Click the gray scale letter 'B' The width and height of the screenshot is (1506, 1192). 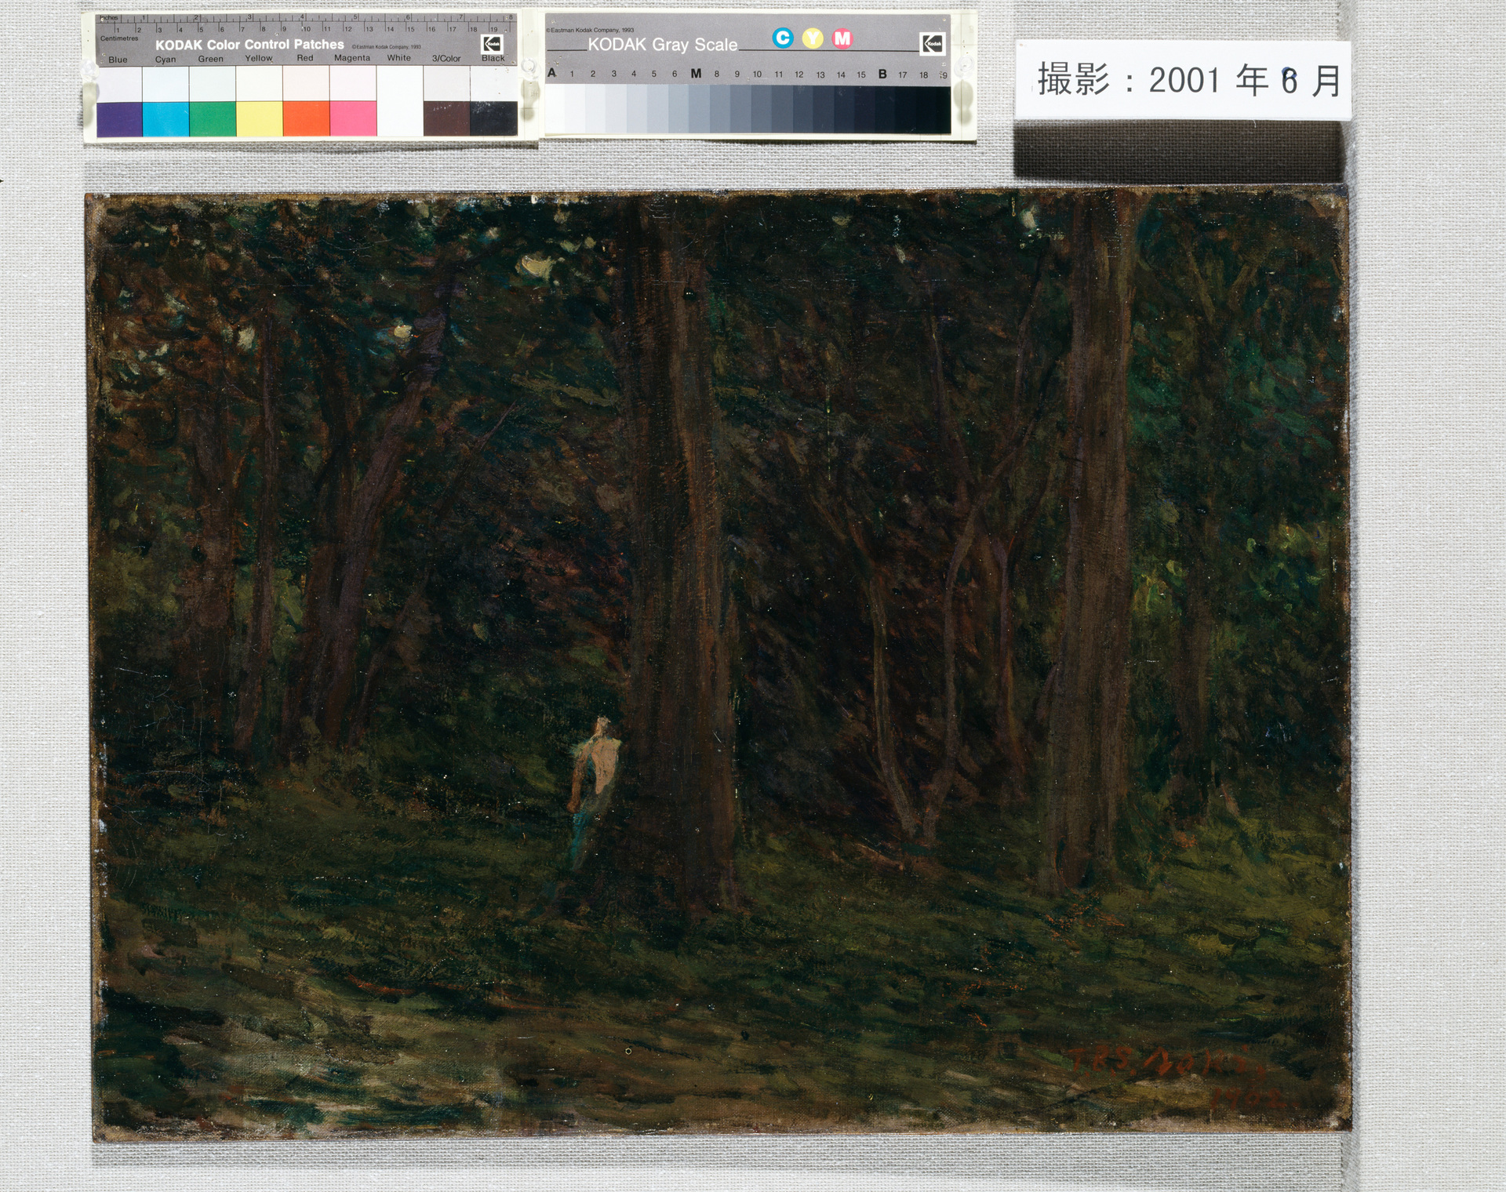click(882, 74)
